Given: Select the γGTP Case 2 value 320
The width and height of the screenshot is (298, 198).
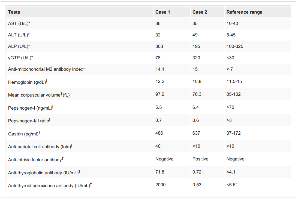Looking at the screenshot, I should point(196,58).
